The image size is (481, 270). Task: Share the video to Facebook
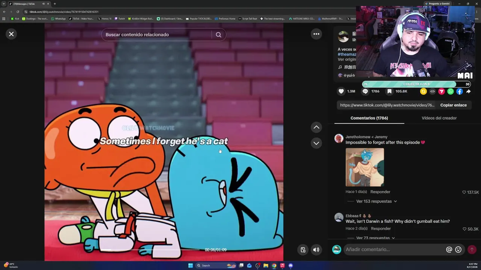coord(460,91)
